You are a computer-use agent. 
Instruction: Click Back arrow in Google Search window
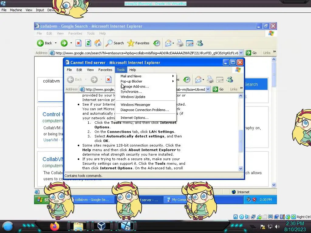40,43
